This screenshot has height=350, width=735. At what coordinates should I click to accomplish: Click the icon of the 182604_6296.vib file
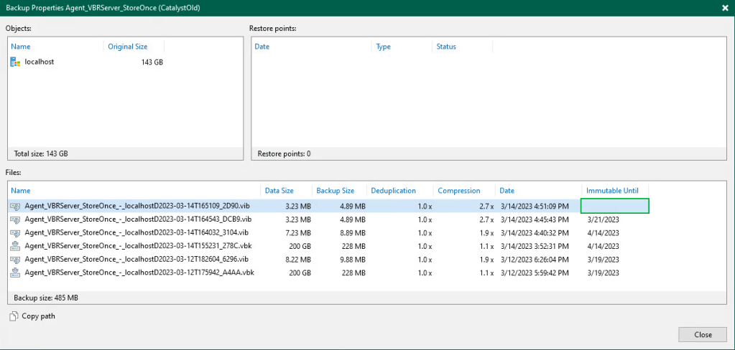[15, 259]
